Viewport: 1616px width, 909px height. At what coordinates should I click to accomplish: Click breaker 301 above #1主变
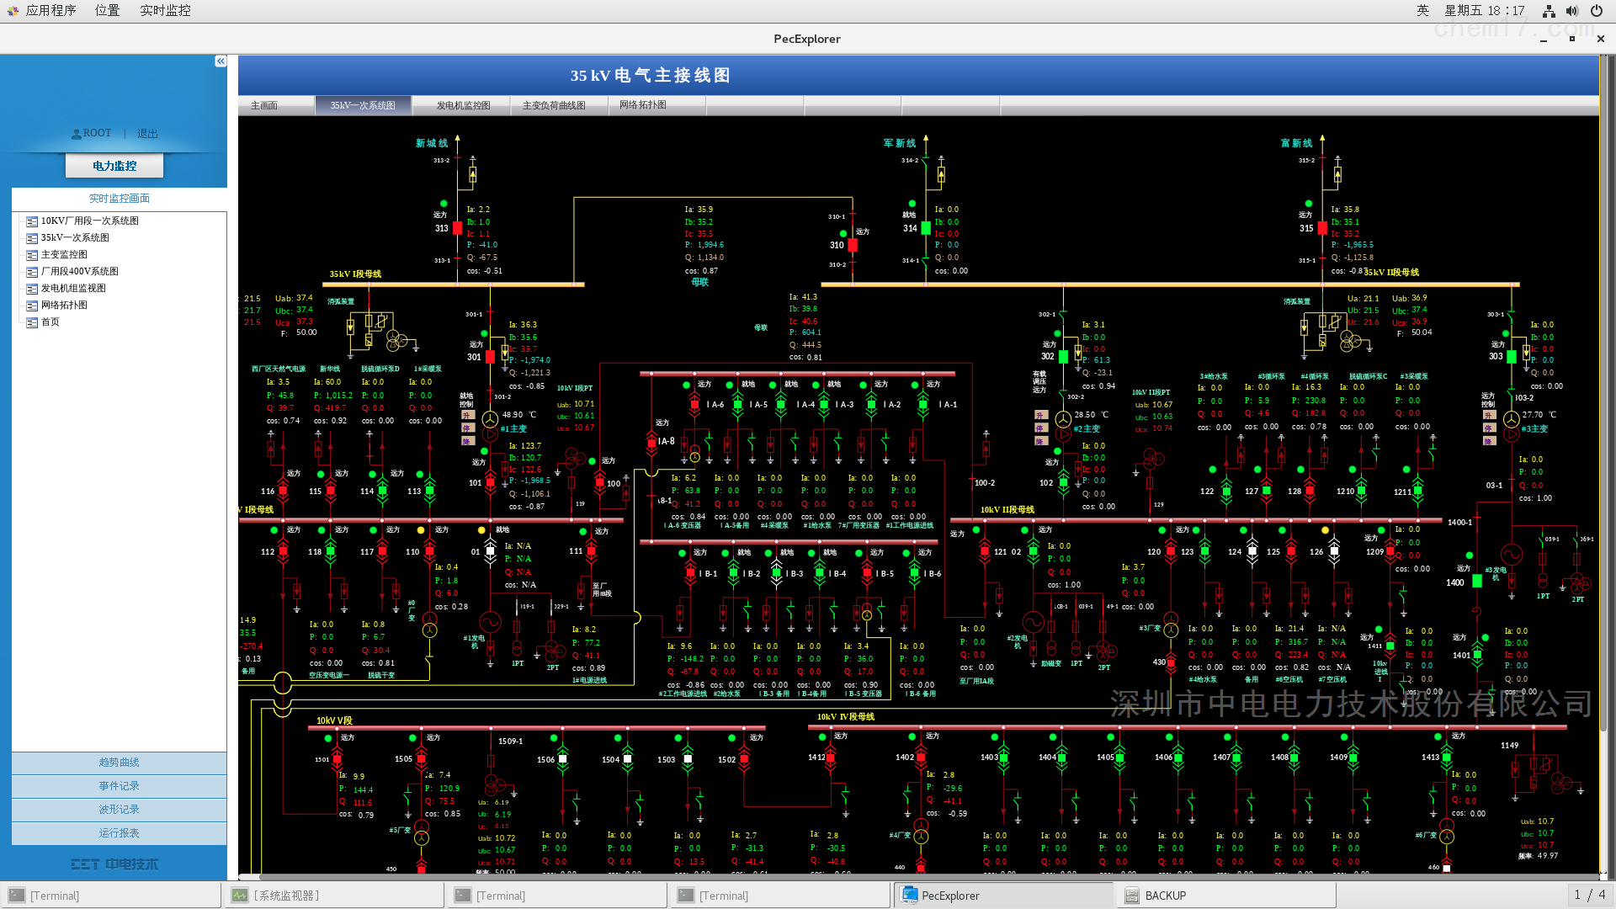(x=491, y=357)
